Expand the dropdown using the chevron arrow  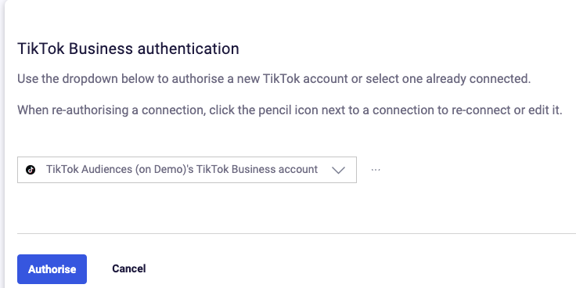[x=338, y=170]
